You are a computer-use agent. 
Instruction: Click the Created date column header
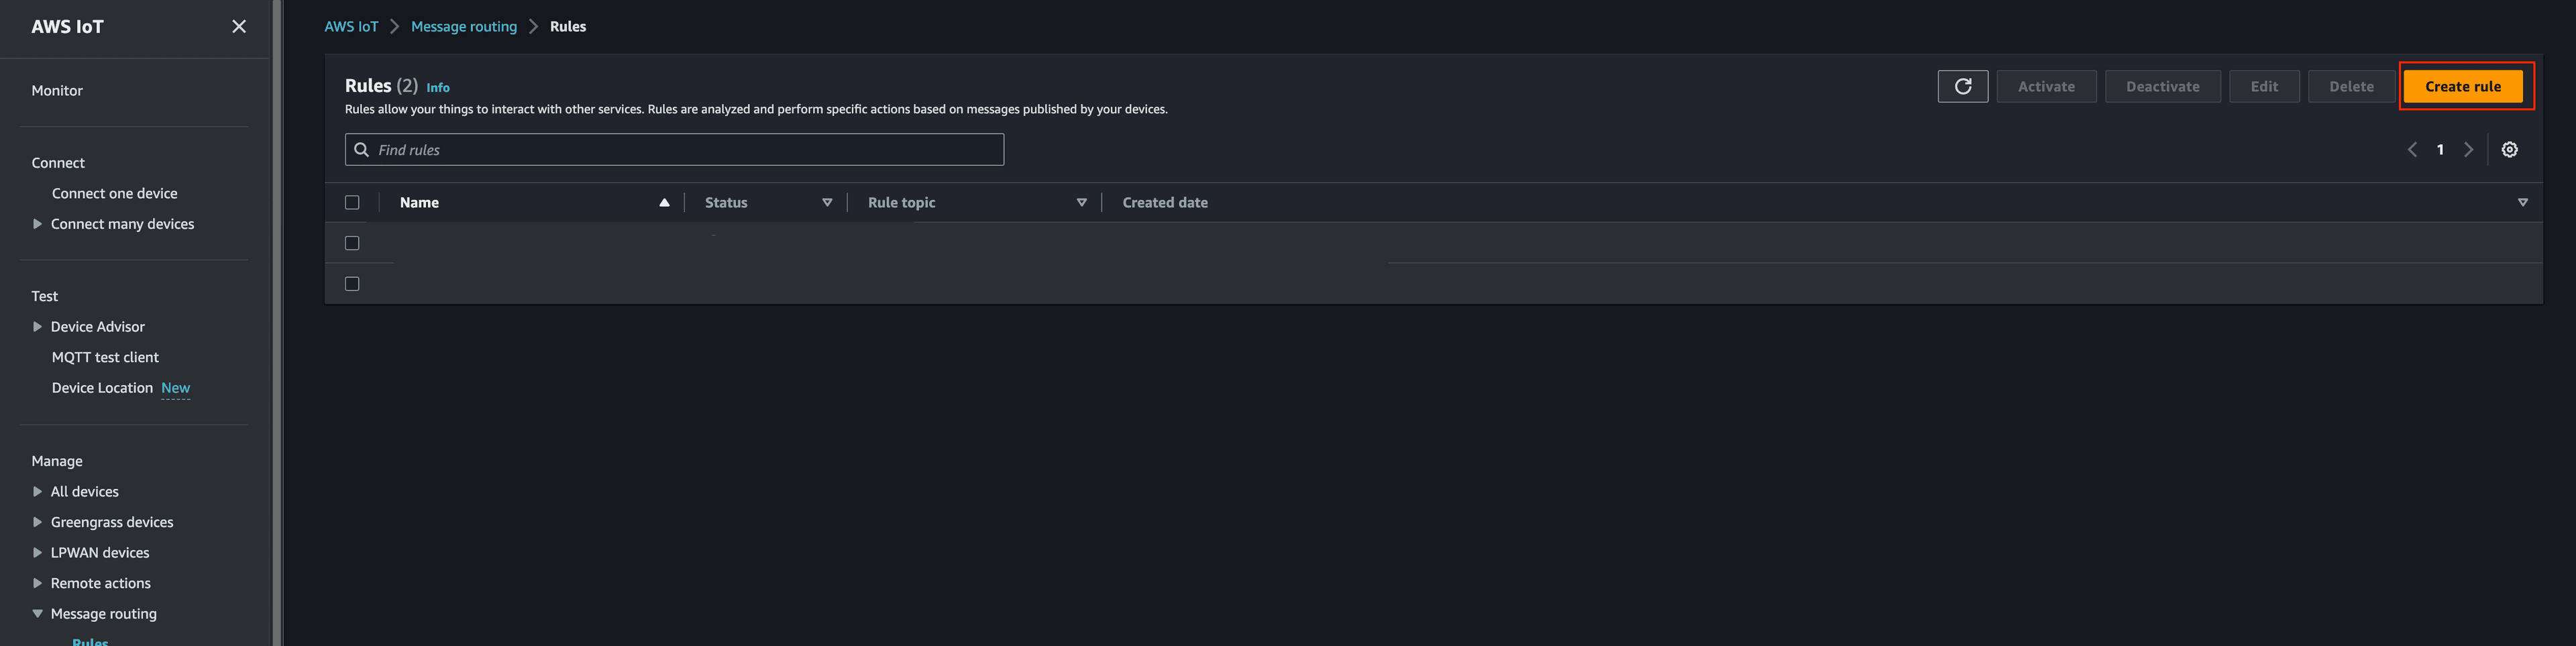1165,202
